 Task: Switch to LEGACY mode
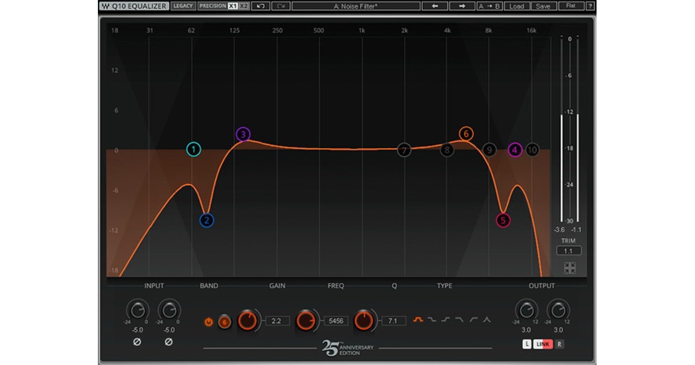184,6
